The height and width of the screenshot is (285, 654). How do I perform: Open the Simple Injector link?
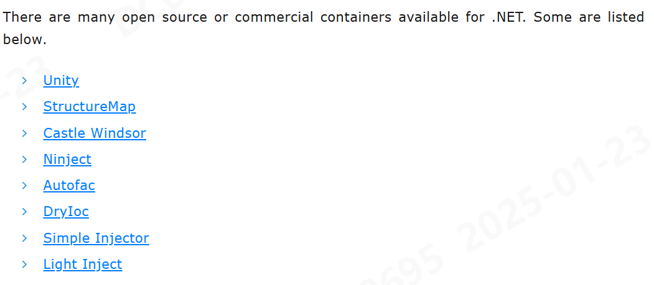(x=96, y=238)
